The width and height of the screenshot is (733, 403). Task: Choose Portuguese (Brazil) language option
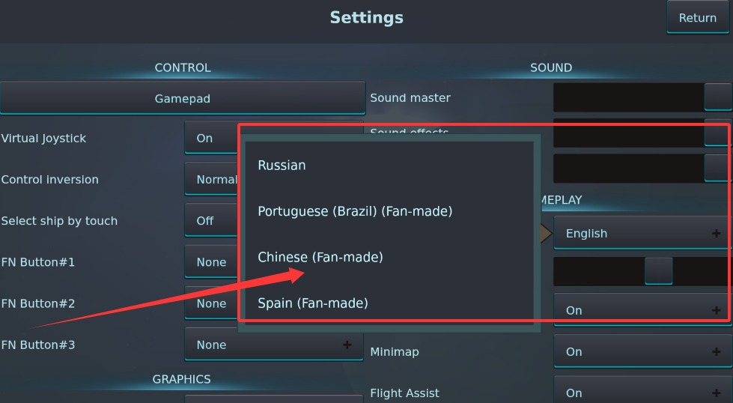[x=355, y=211]
